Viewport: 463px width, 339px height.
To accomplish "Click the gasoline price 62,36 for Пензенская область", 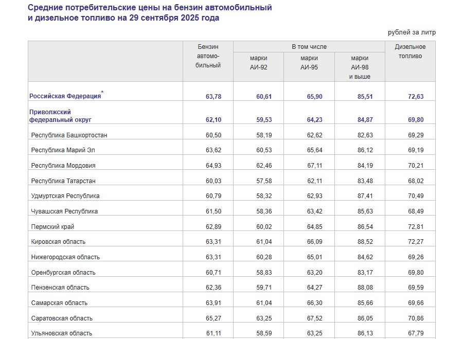I will coord(213,288).
